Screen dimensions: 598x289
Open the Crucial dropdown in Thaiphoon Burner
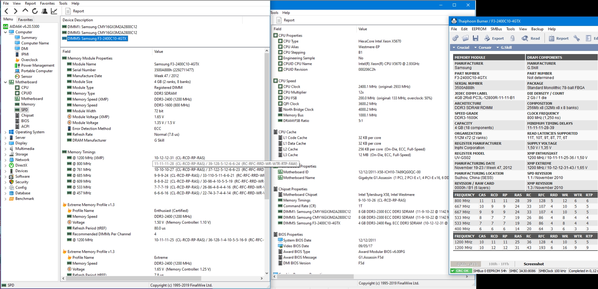pos(461,47)
